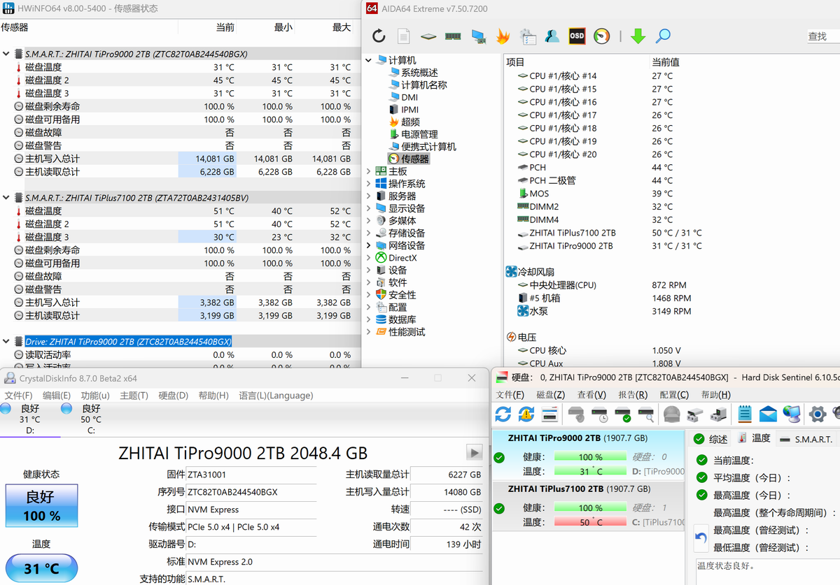
Task: Open the 磁盘(Z) menu in Hard Disk Sentinel
Action: pyautogui.click(x=551, y=395)
